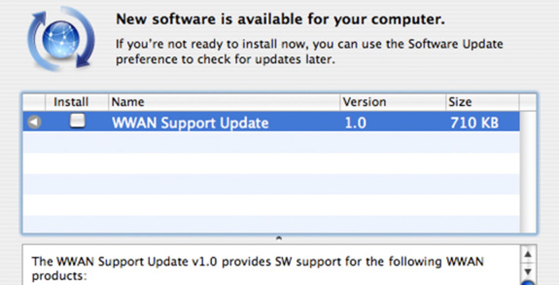Click an empty row below WWAN Support Update

271,142
